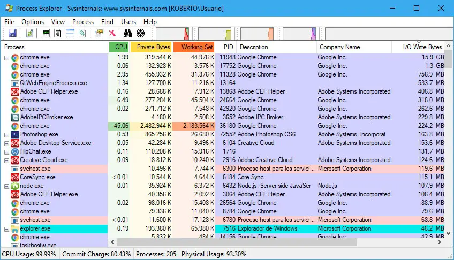The width and height of the screenshot is (454, 260).
Task: Click Process Explorer title bar app icon
Action: tap(9, 8)
